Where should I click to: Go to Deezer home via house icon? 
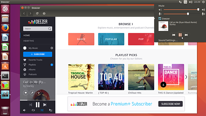point(44,13)
